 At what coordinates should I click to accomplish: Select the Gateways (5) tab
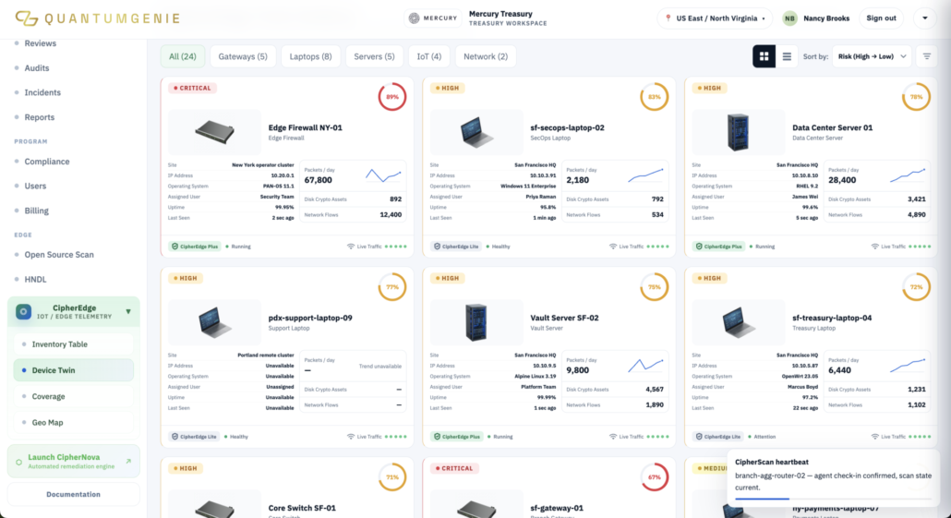[x=243, y=56]
